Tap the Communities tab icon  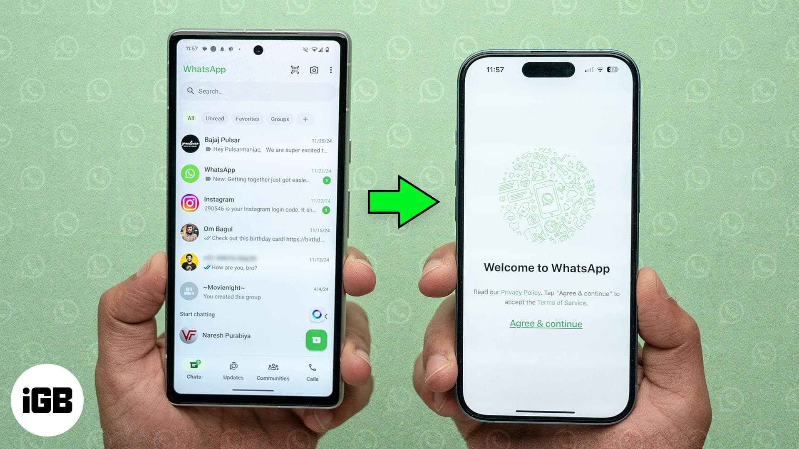[273, 368]
